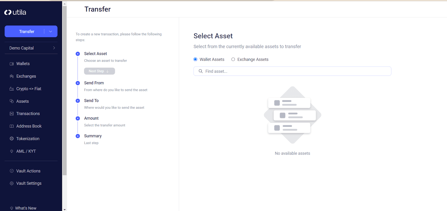Click the Amount step title

pos(91,118)
